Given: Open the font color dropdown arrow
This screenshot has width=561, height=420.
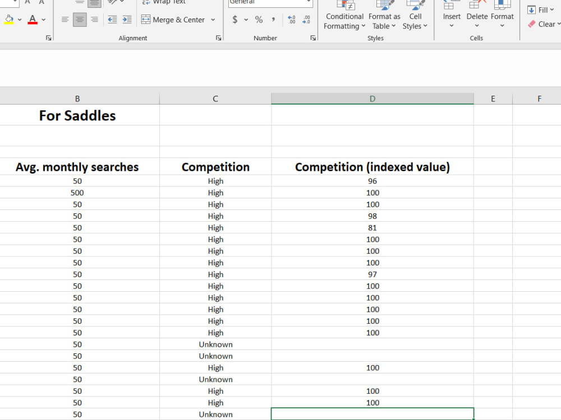Looking at the screenshot, I should point(43,20).
